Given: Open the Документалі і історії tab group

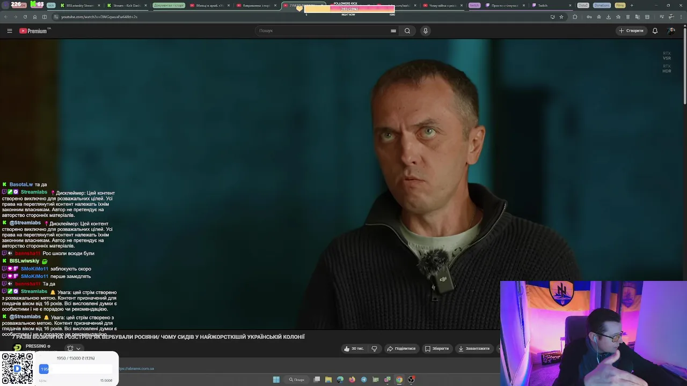Looking at the screenshot, I should click(169, 5).
